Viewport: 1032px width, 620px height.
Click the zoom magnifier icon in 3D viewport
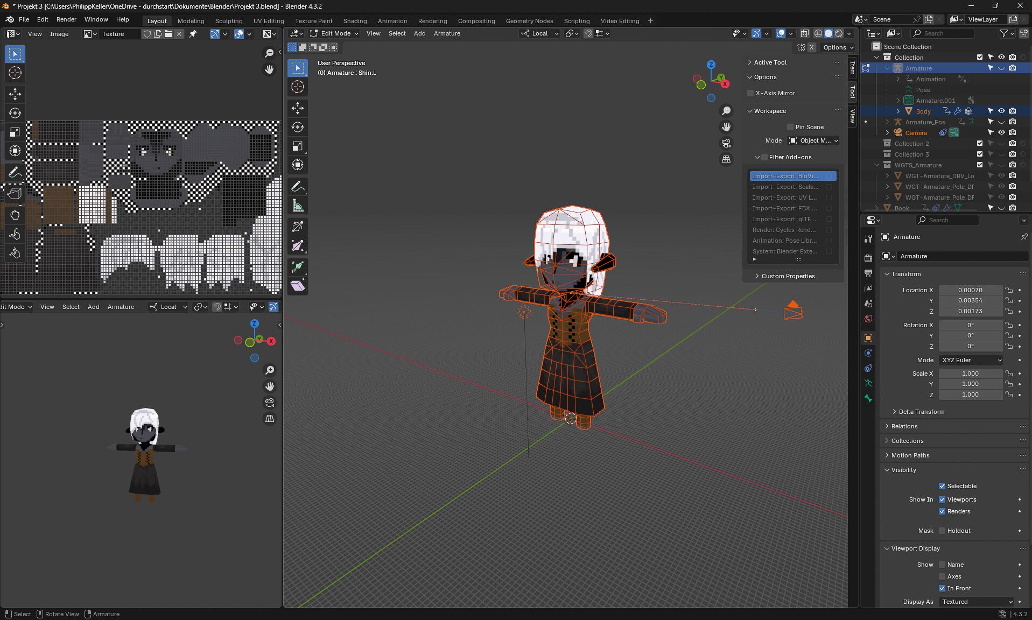[726, 111]
